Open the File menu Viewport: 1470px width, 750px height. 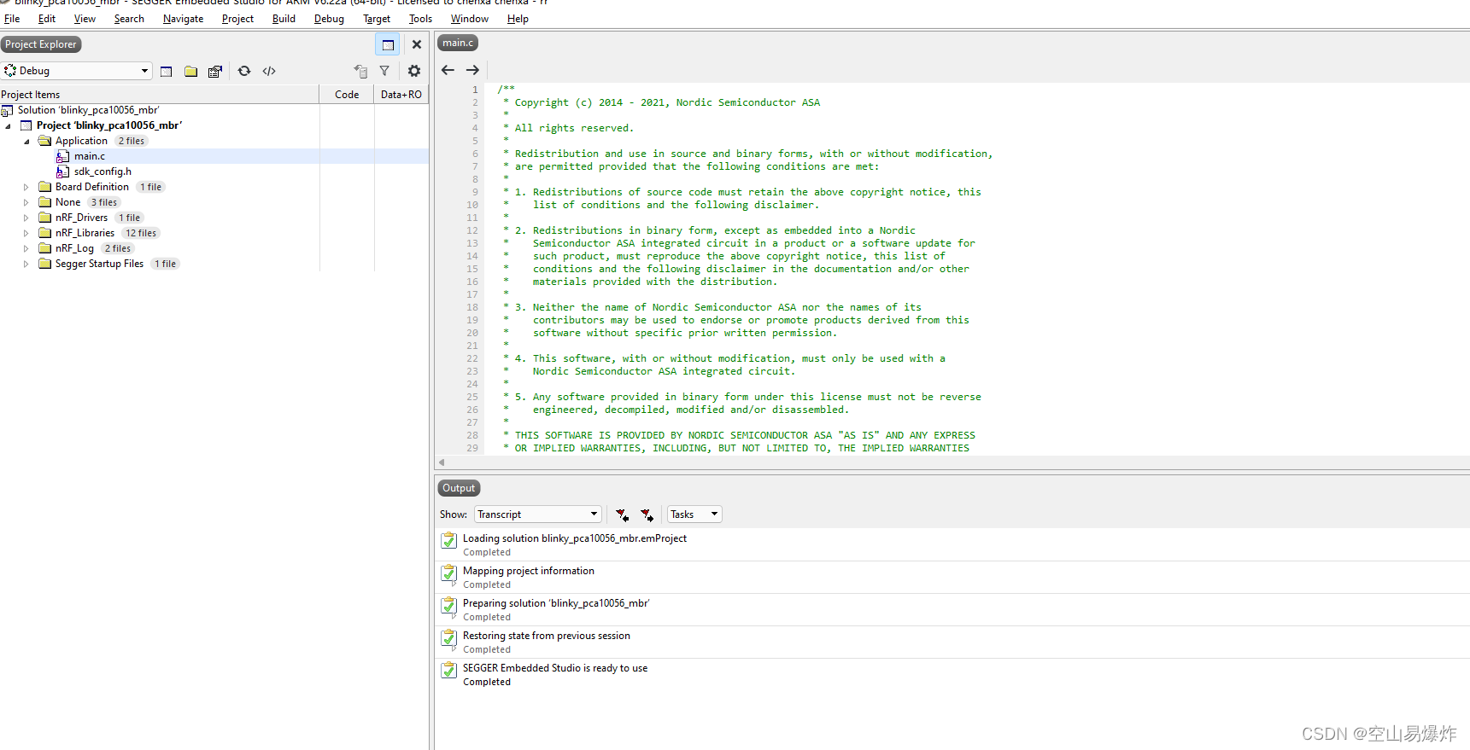[x=12, y=19]
